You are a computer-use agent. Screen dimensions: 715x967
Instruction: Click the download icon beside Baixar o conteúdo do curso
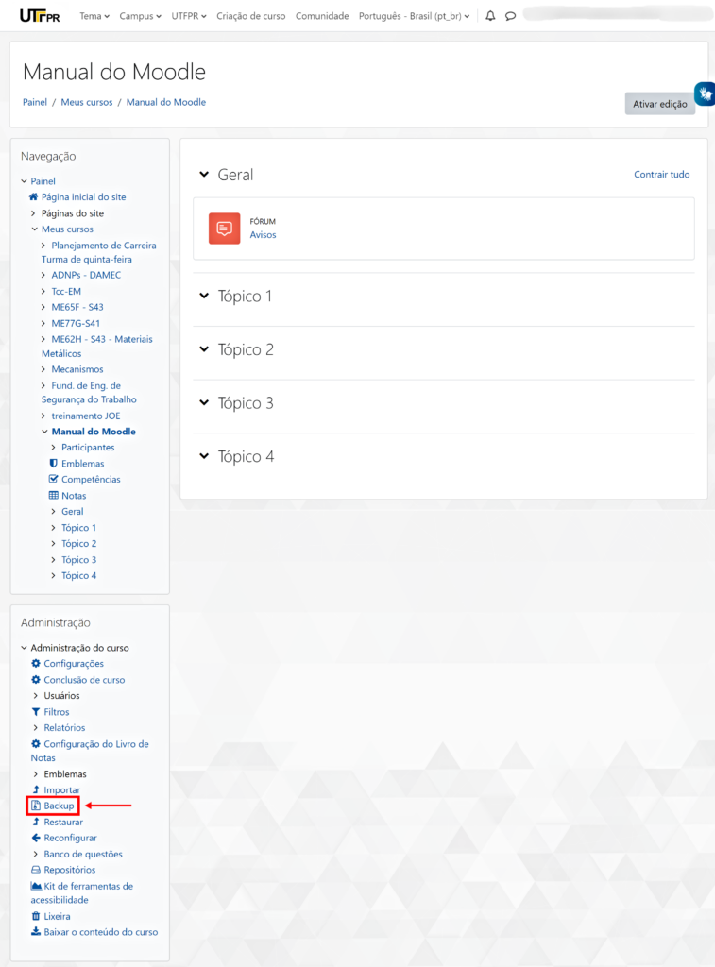[x=36, y=932]
